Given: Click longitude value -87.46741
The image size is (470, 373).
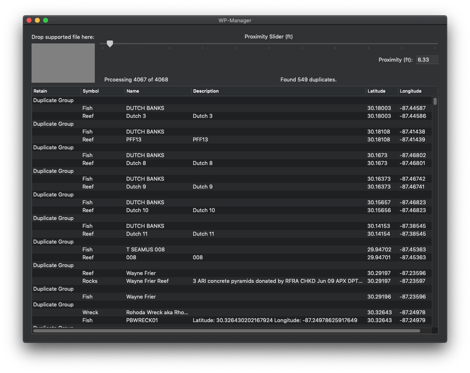Looking at the screenshot, I should (x=412, y=186).
